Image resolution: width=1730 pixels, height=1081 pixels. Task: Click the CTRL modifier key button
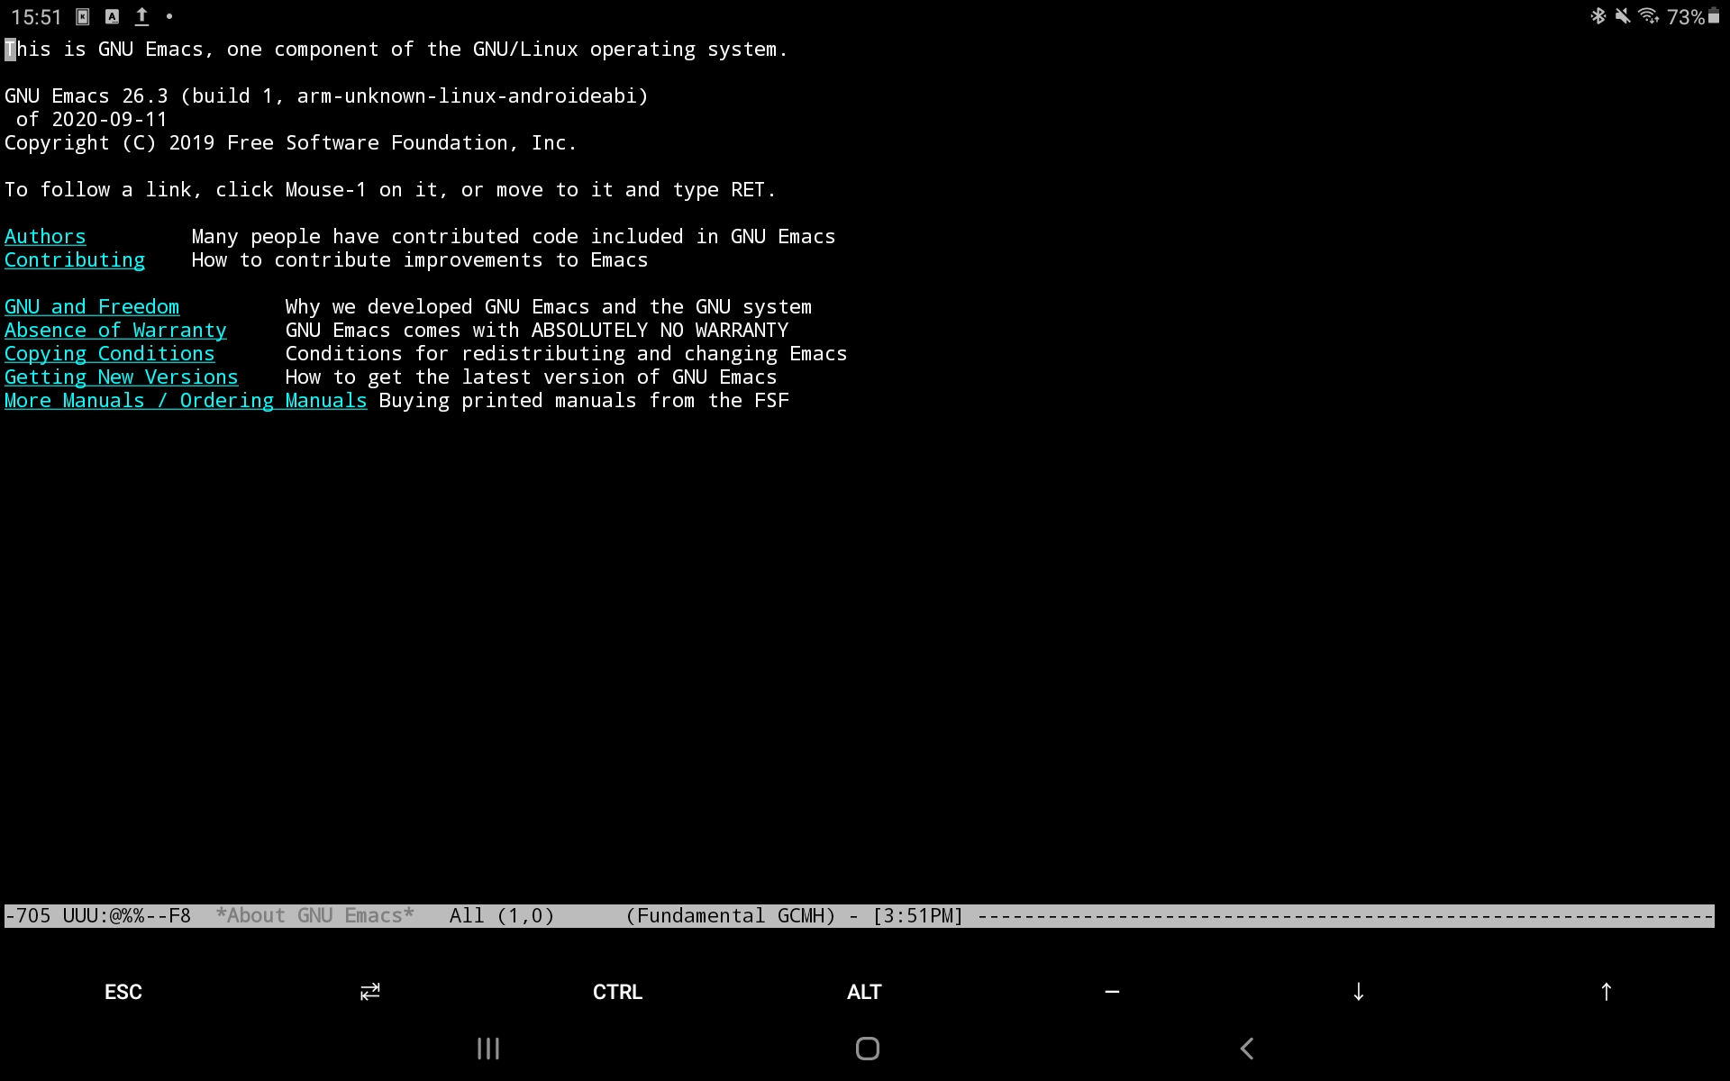tap(616, 991)
